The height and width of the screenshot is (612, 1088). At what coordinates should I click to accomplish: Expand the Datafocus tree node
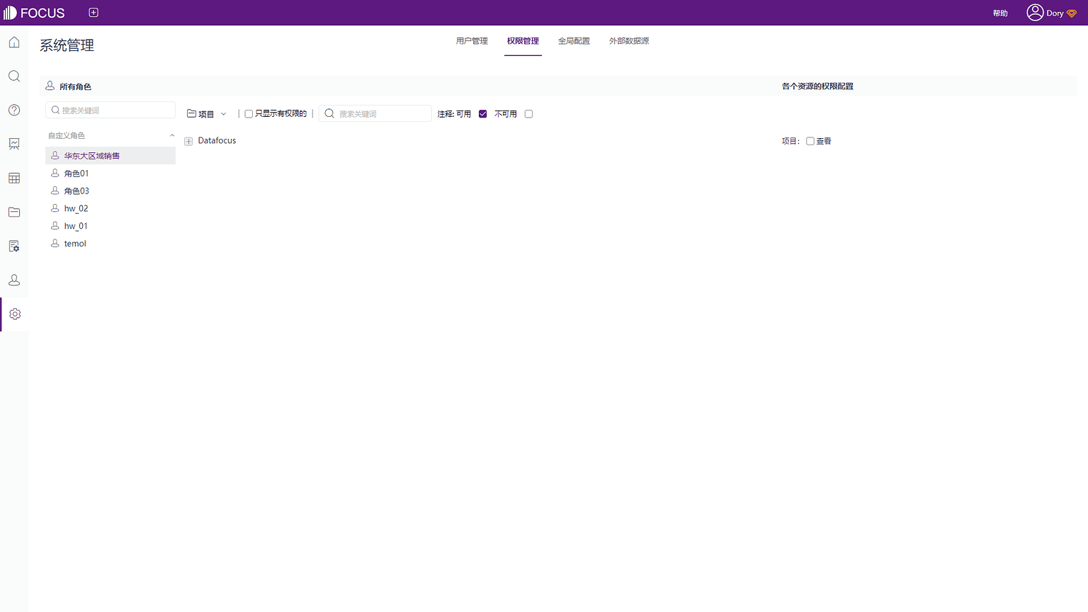point(188,142)
